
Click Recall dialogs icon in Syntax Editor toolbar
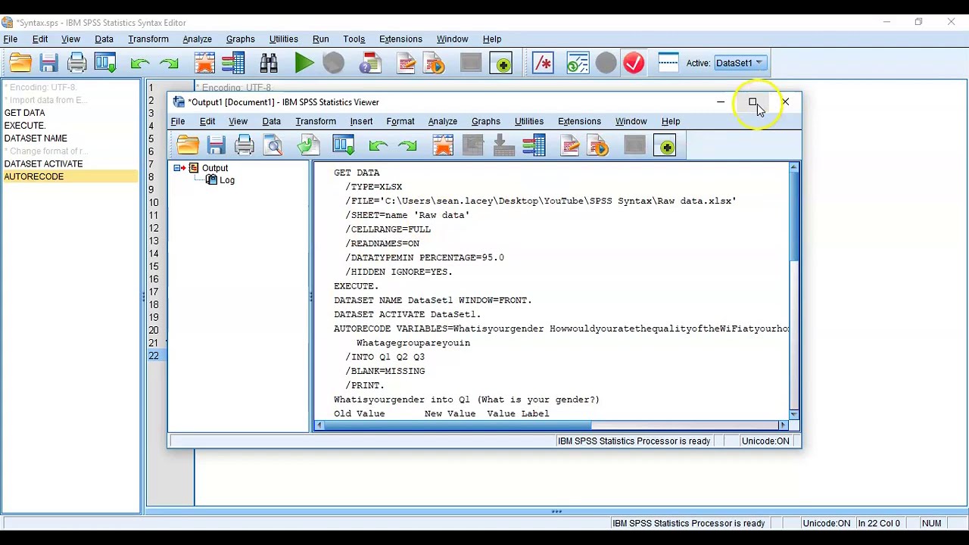(x=106, y=64)
